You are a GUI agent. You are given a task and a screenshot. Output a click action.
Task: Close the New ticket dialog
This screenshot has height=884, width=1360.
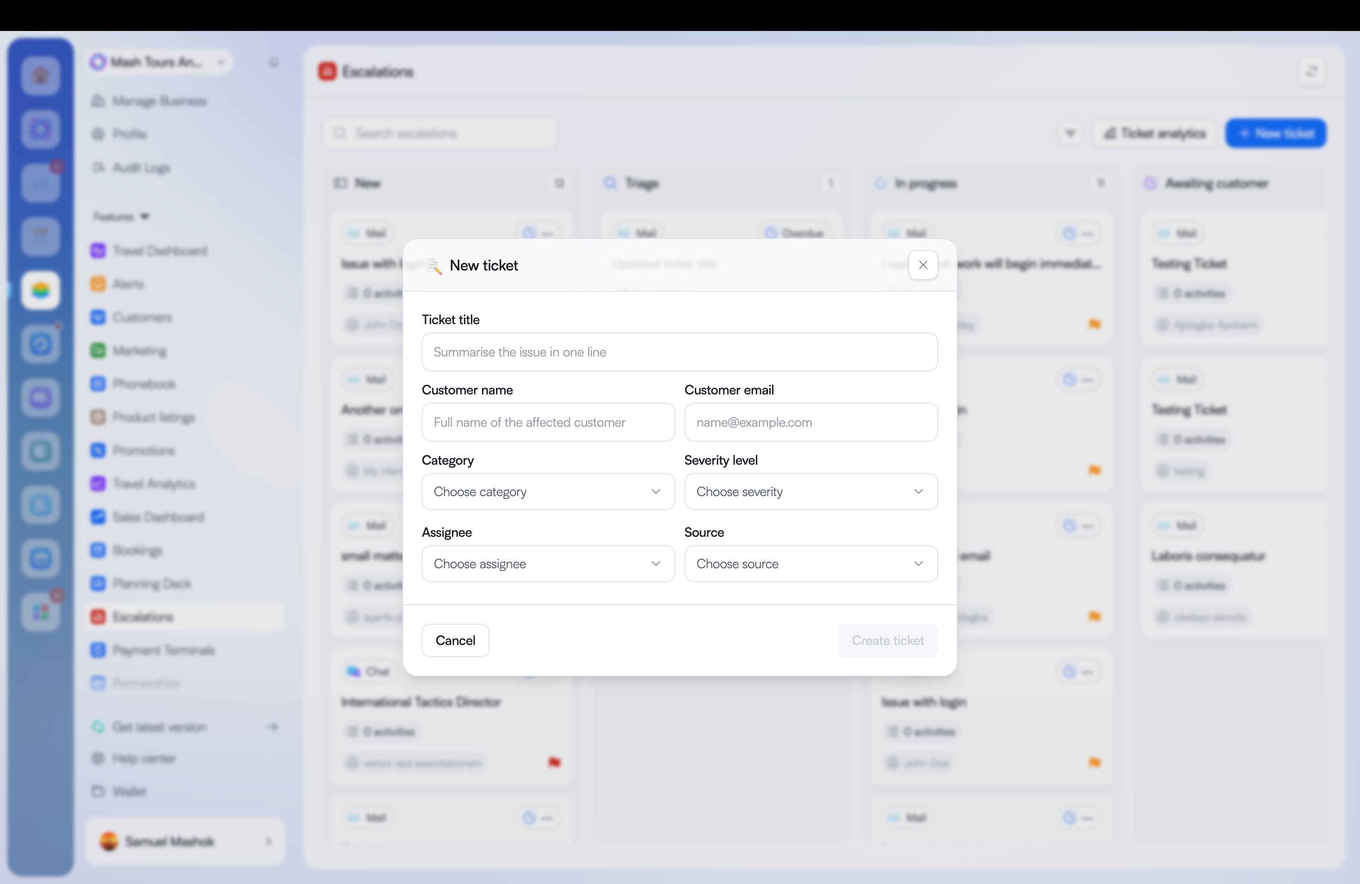[923, 265]
